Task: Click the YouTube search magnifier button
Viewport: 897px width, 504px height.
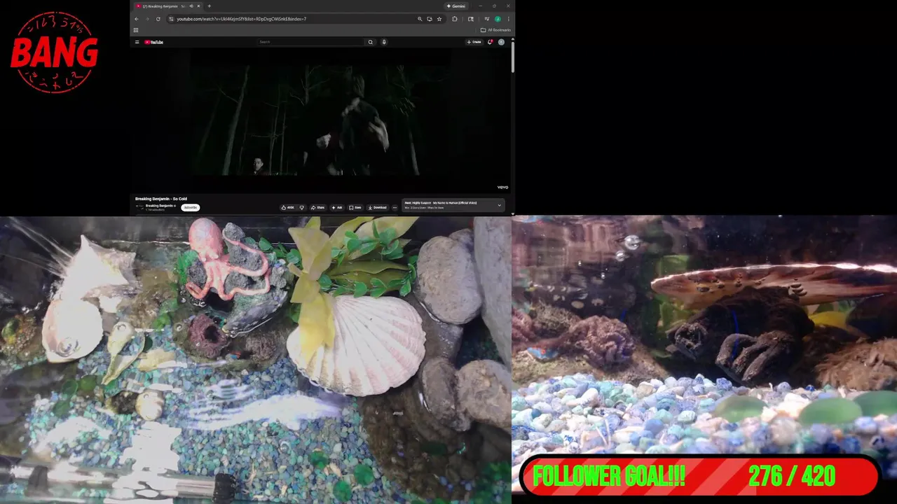Action: pyautogui.click(x=371, y=42)
